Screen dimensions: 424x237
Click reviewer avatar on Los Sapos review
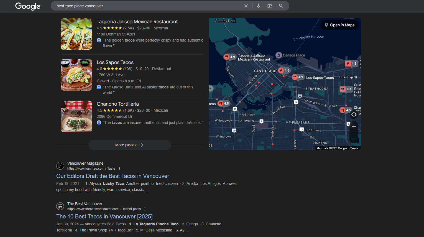(x=99, y=87)
